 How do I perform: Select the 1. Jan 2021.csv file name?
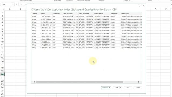pos(45,16)
